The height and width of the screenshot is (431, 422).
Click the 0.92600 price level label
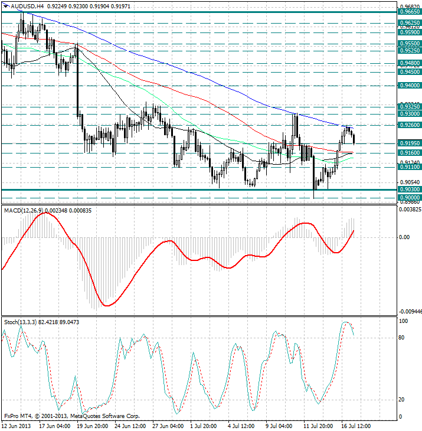point(409,125)
